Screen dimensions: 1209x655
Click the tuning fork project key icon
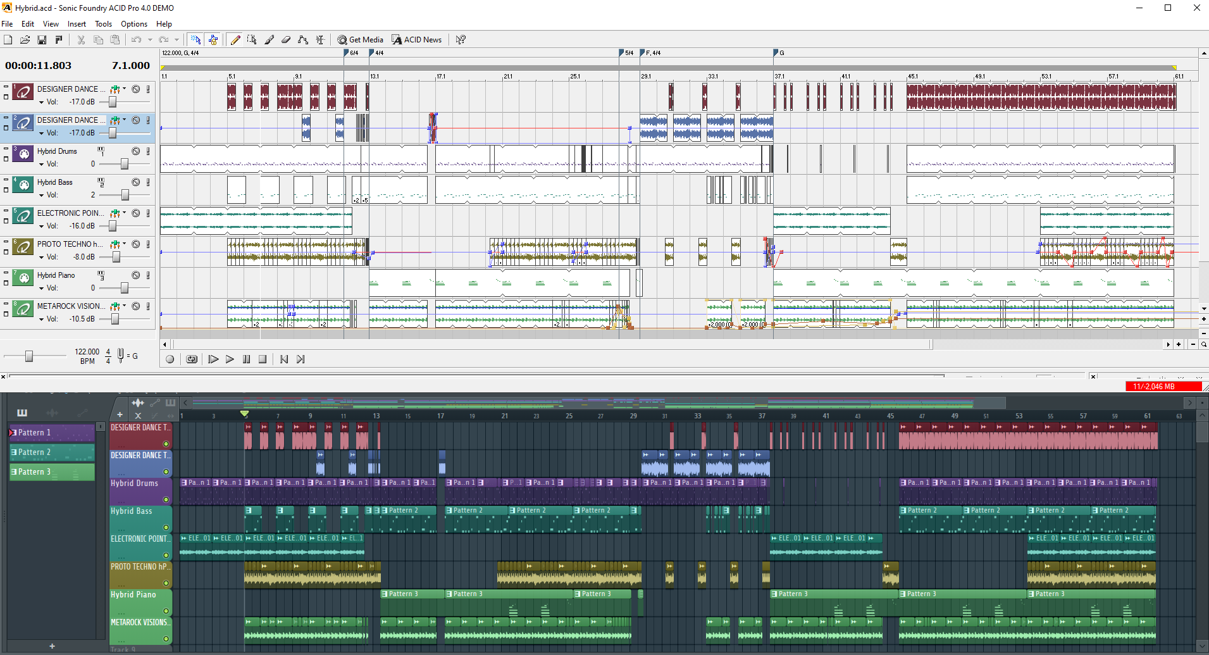[x=120, y=356]
